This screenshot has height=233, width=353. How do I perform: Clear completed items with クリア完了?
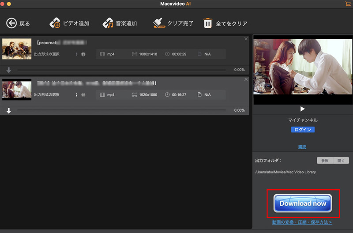pos(173,23)
